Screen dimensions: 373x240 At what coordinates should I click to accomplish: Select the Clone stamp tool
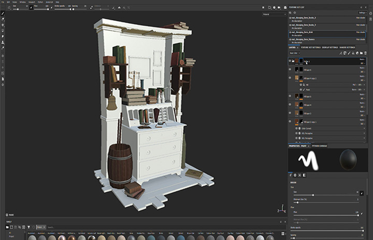(3, 42)
